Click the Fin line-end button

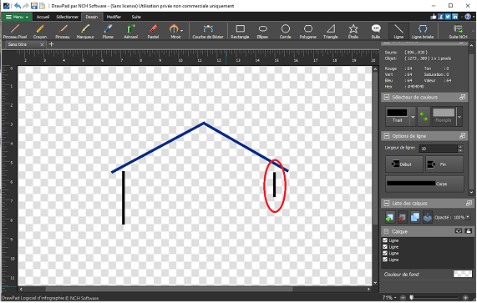pyautogui.click(x=444, y=164)
